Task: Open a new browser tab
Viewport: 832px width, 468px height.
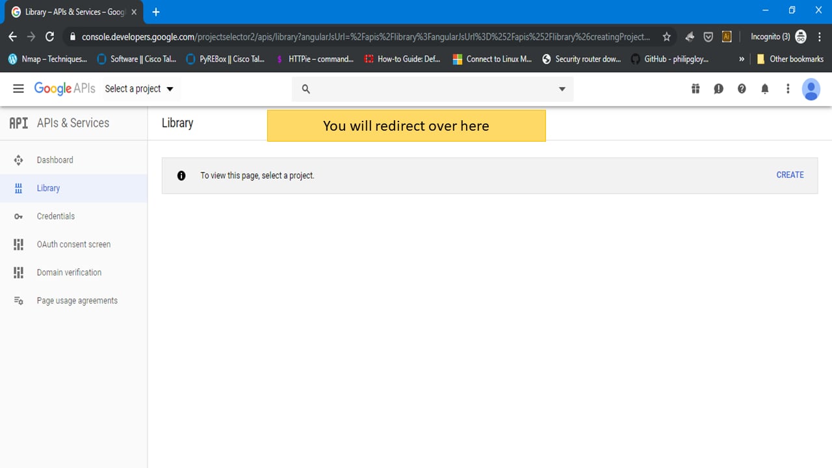Action: click(x=156, y=12)
